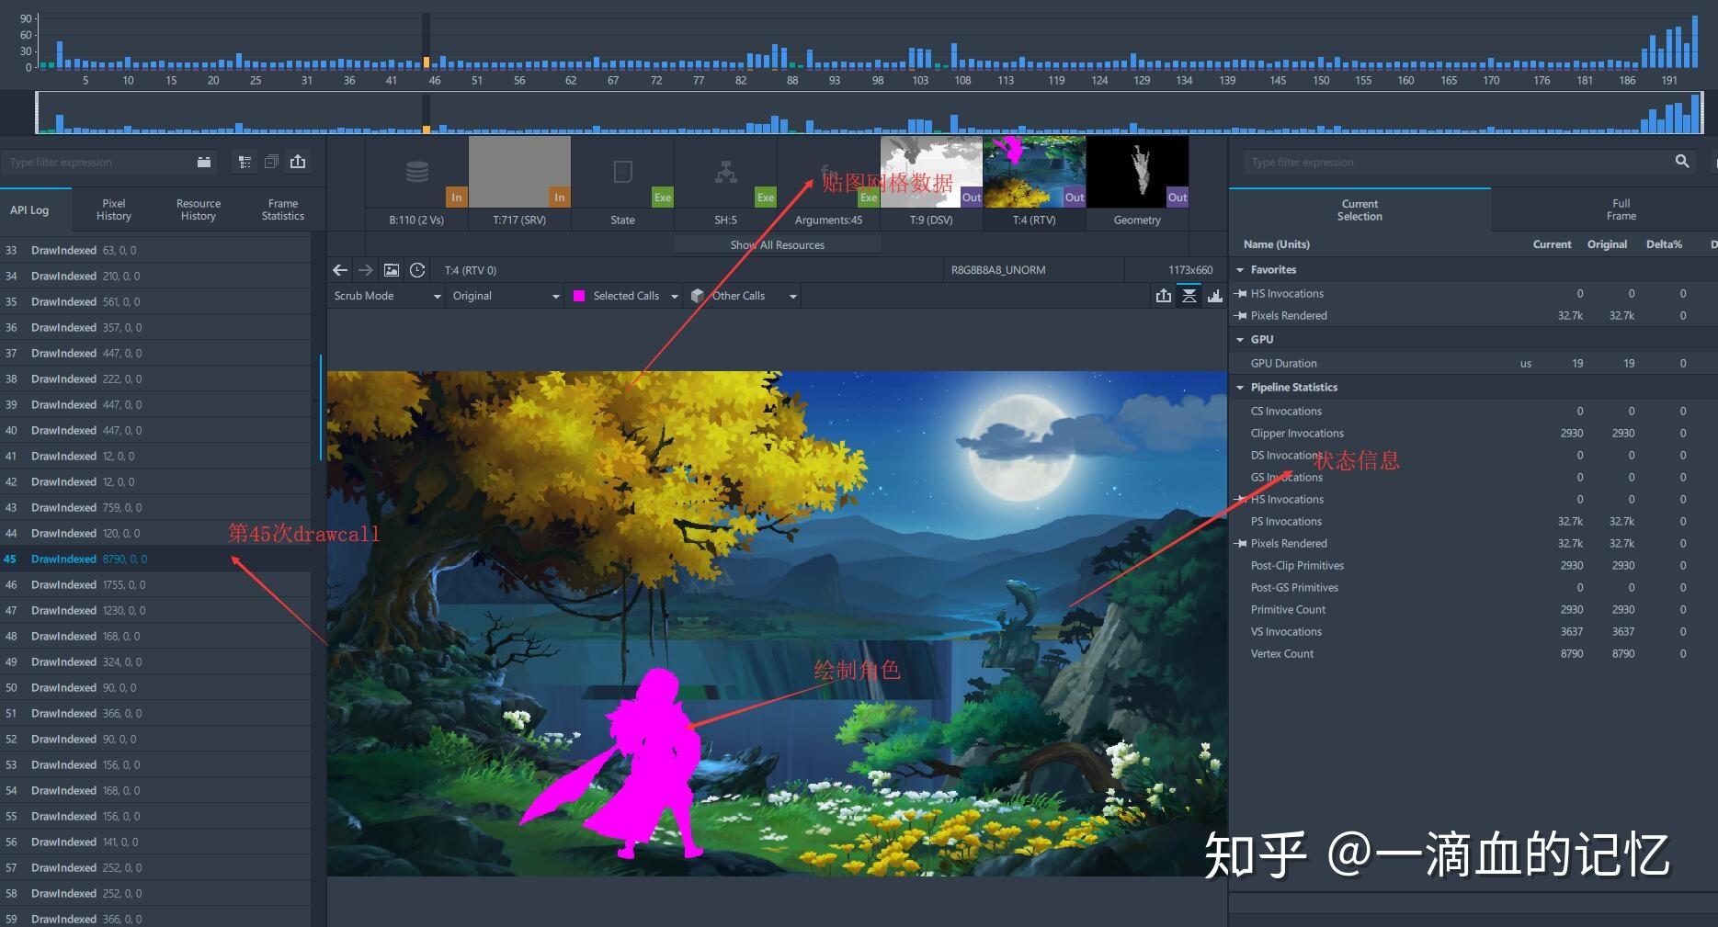Click the State resource icon in the resource strip
Viewport: 1718px width, 927px height.
point(622,171)
